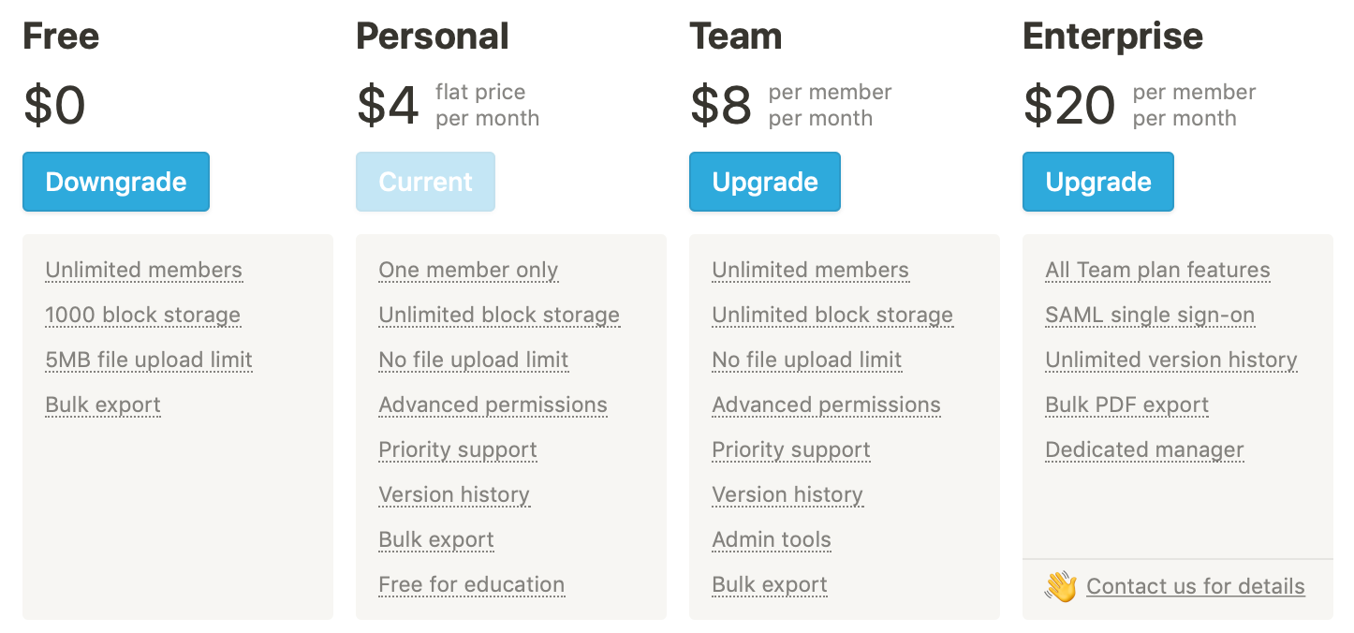
Task: Click 1000 block storage in Free plan
Action: [x=143, y=316]
